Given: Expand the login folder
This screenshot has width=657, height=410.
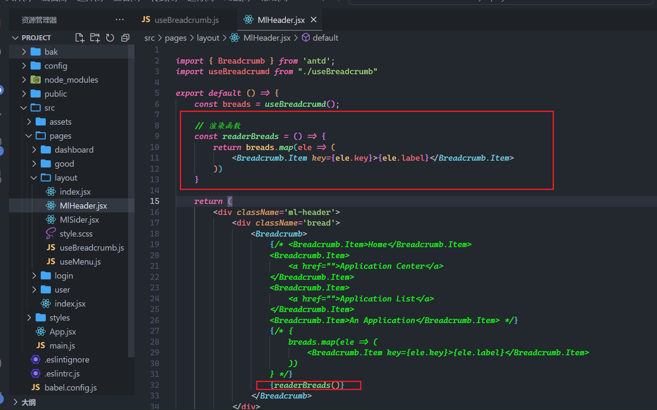Looking at the screenshot, I should tap(34, 276).
